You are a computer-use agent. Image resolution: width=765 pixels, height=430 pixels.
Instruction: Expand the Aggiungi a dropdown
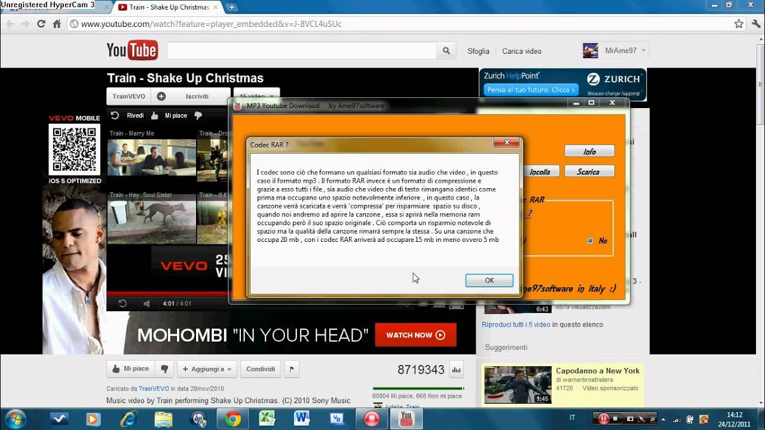tap(207, 369)
